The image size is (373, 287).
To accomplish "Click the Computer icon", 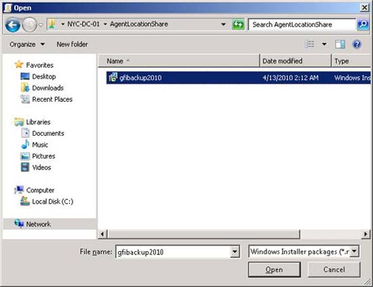I will click(19, 190).
